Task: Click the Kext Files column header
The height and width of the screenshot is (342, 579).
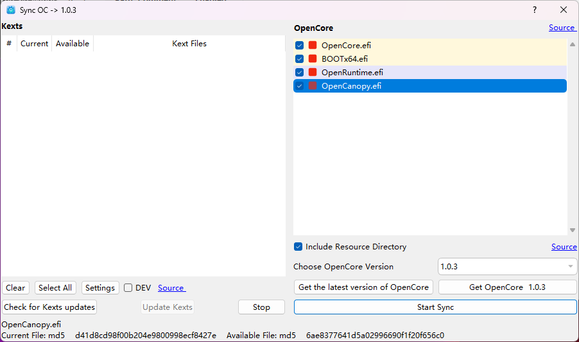Action: [189, 43]
